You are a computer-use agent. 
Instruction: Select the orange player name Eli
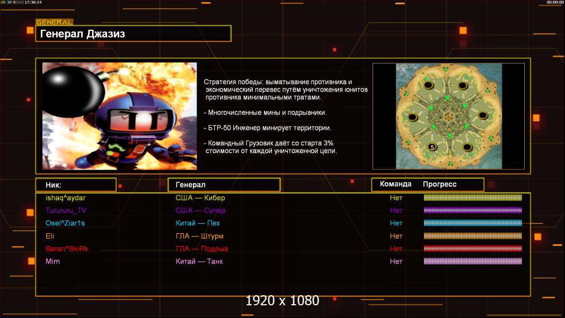pyautogui.click(x=50, y=236)
